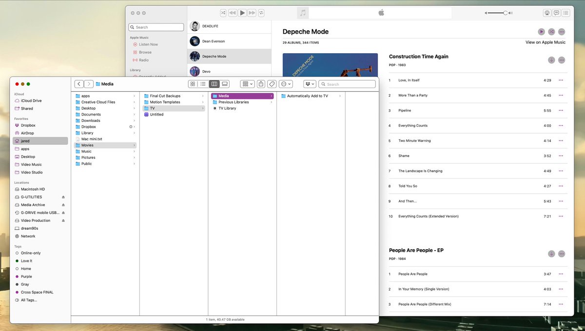The height and width of the screenshot is (331, 585).
Task: Switch Finder to column view
Action: click(x=214, y=84)
